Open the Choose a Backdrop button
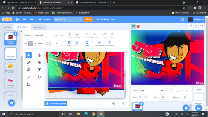The height and width of the screenshot is (117, 208). (x=199, y=108)
